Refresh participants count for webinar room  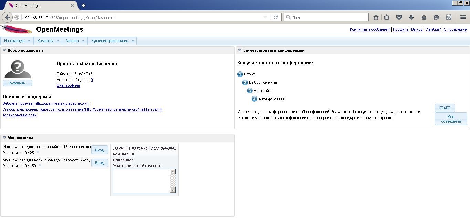pyautogui.click(x=40, y=165)
